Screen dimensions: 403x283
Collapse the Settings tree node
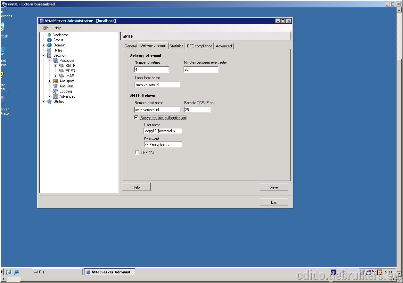[44, 55]
